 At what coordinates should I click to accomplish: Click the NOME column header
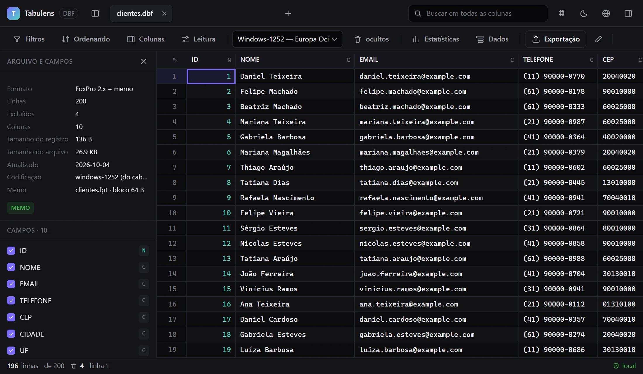pyautogui.click(x=295, y=60)
